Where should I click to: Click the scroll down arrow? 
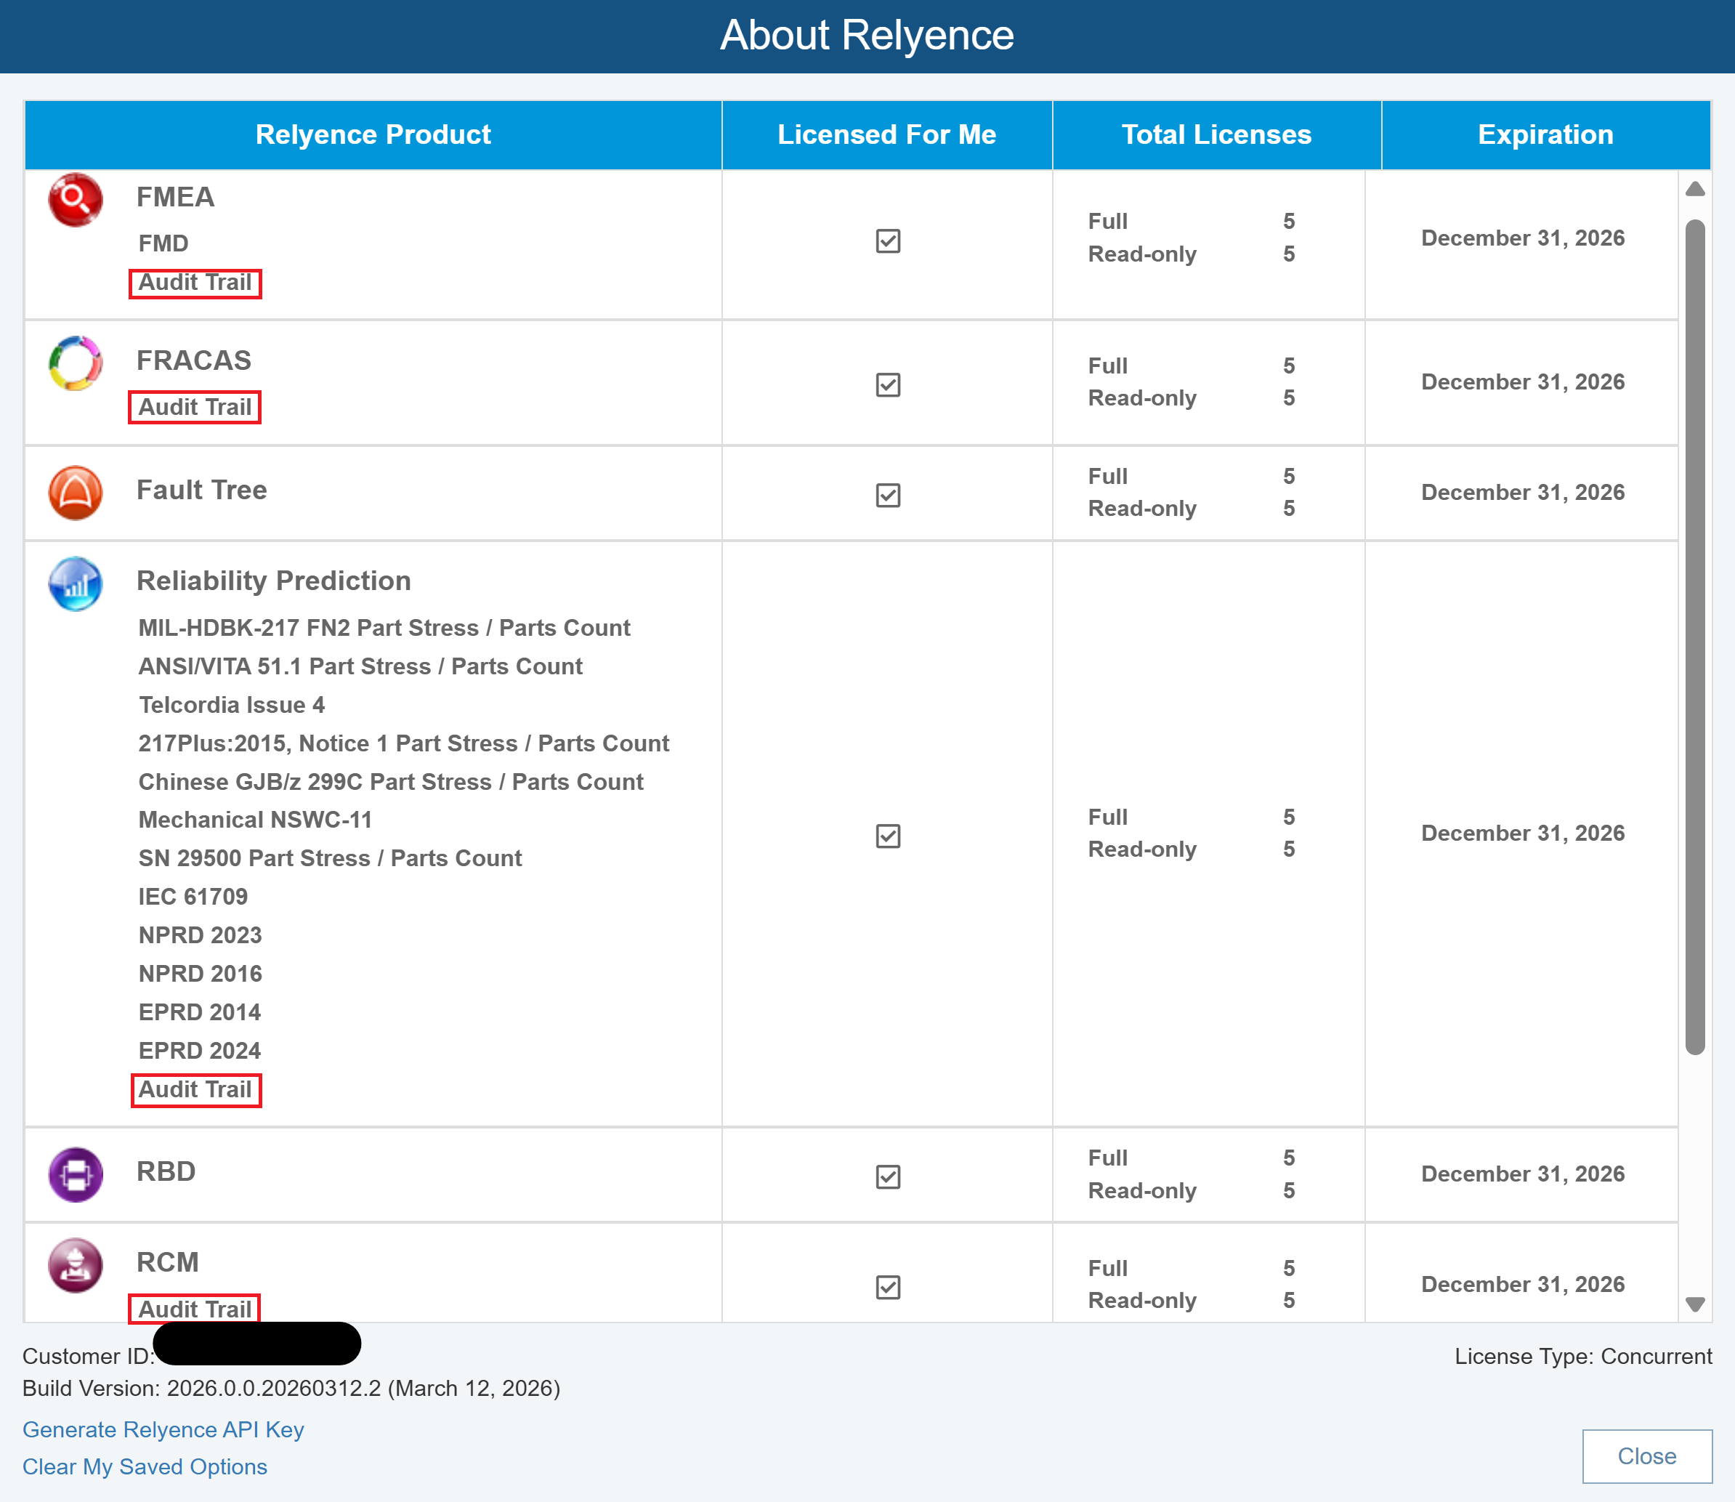tap(1695, 1304)
